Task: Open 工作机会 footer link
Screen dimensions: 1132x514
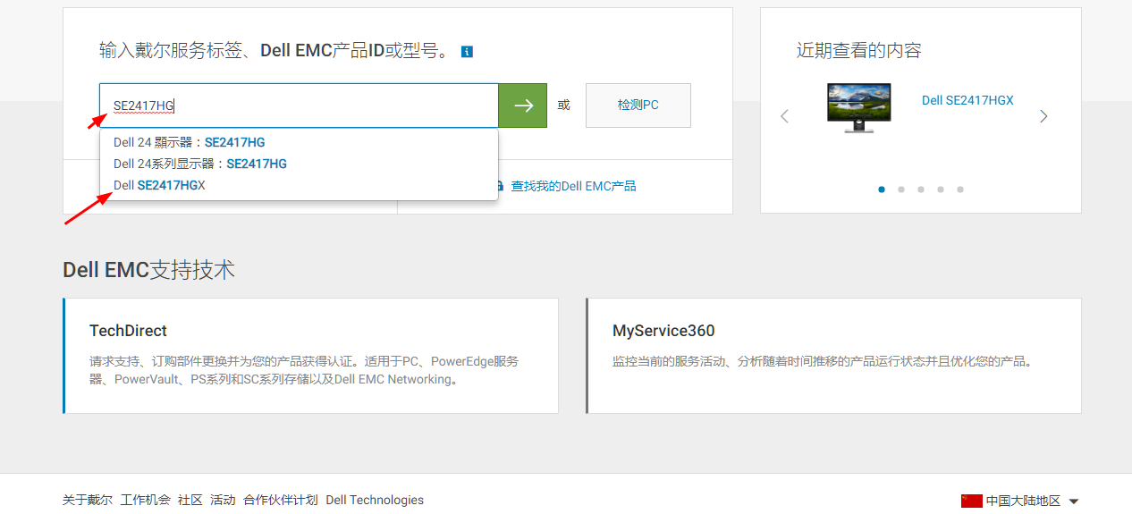Action: click(x=145, y=501)
